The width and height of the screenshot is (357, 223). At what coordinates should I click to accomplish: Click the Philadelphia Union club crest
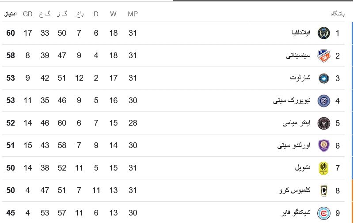pos(324,33)
